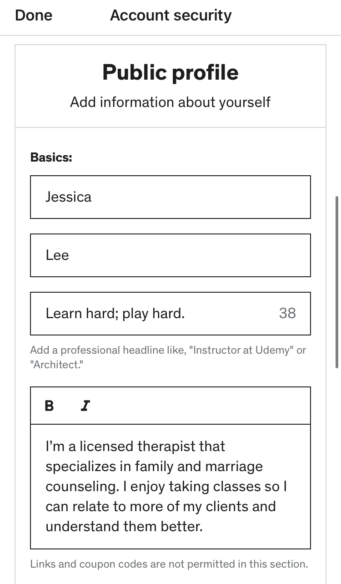The width and height of the screenshot is (341, 584).
Task: Apply italic formatting in the bio editor
Action: tap(85, 405)
